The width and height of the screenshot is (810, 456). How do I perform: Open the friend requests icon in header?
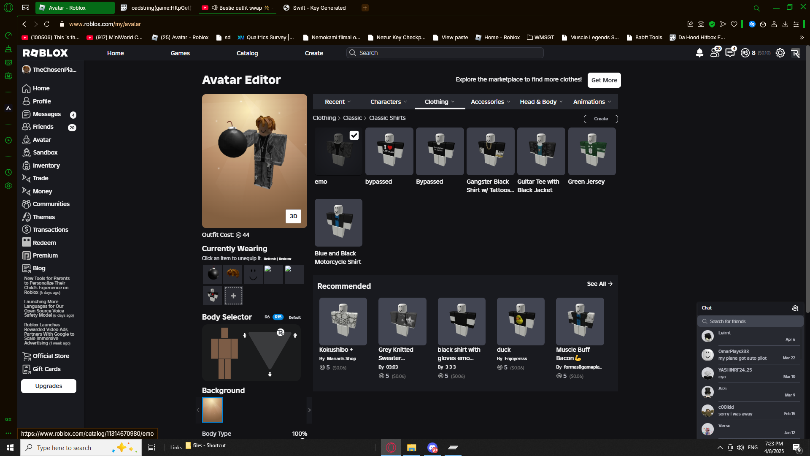715,53
